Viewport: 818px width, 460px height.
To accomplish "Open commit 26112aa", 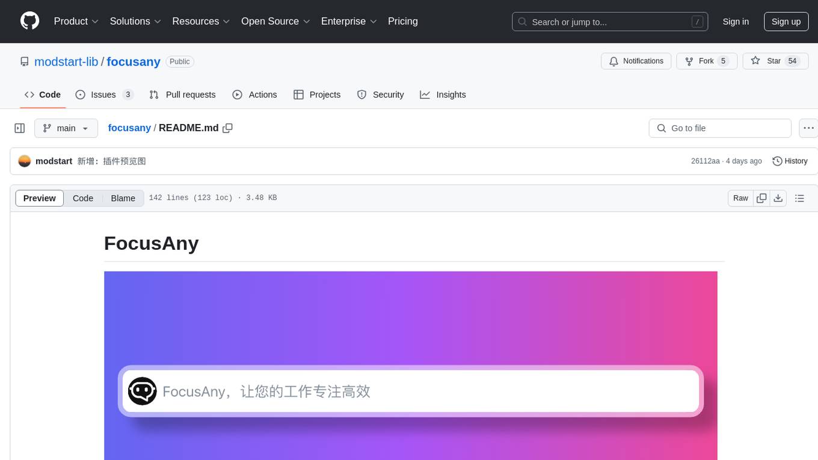I will (x=706, y=161).
